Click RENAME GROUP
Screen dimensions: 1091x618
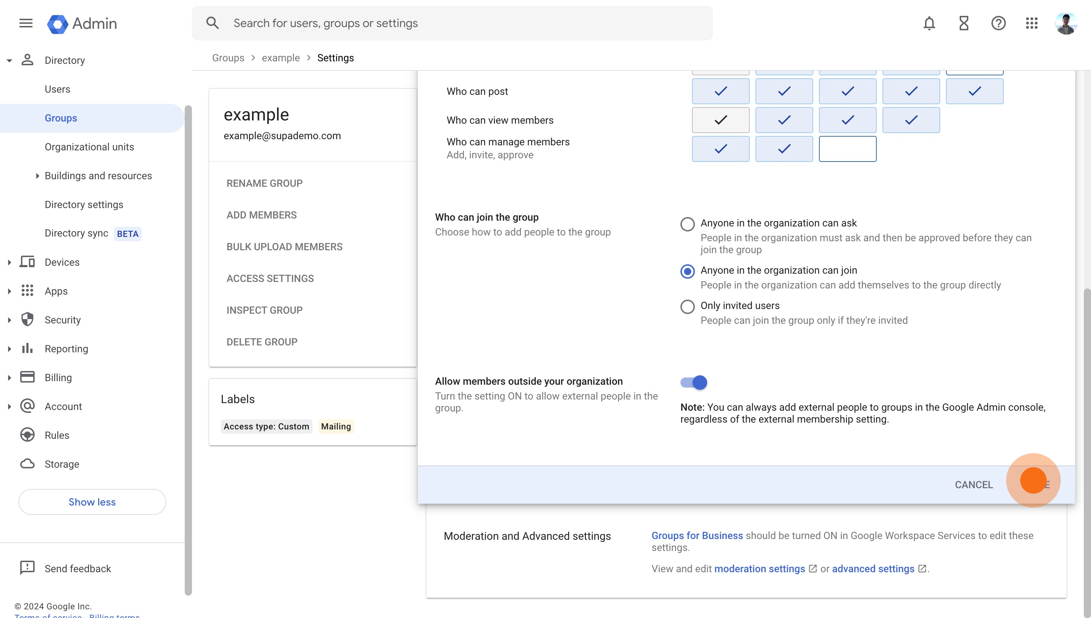pos(264,184)
